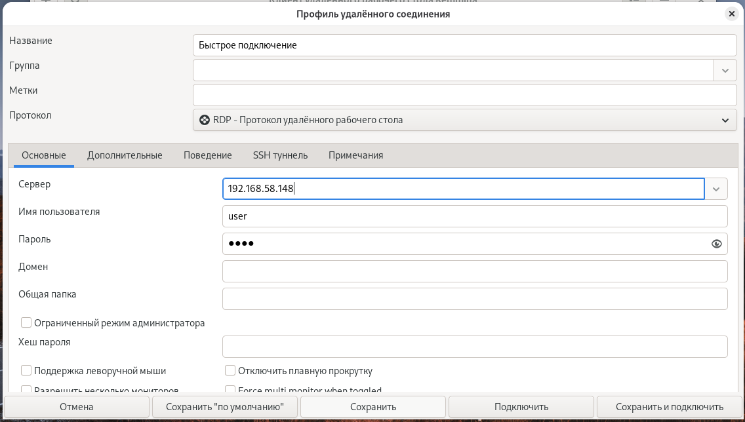745x422 pixels.
Task: Click the Название text field
Action: tap(464, 45)
